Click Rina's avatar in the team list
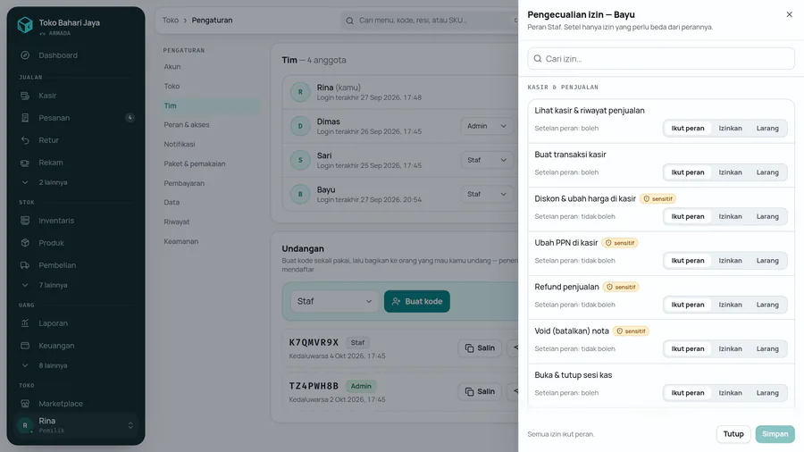Image resolution: width=804 pixels, height=452 pixels. (300, 92)
